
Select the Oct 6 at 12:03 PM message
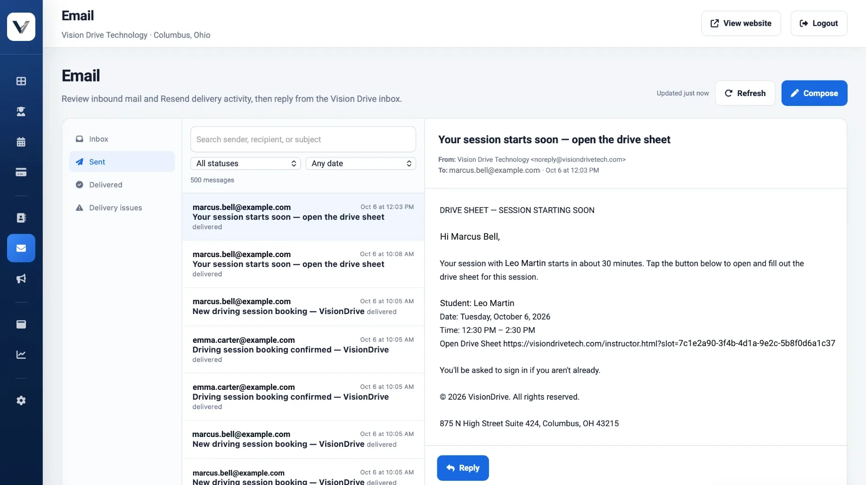pos(303,217)
